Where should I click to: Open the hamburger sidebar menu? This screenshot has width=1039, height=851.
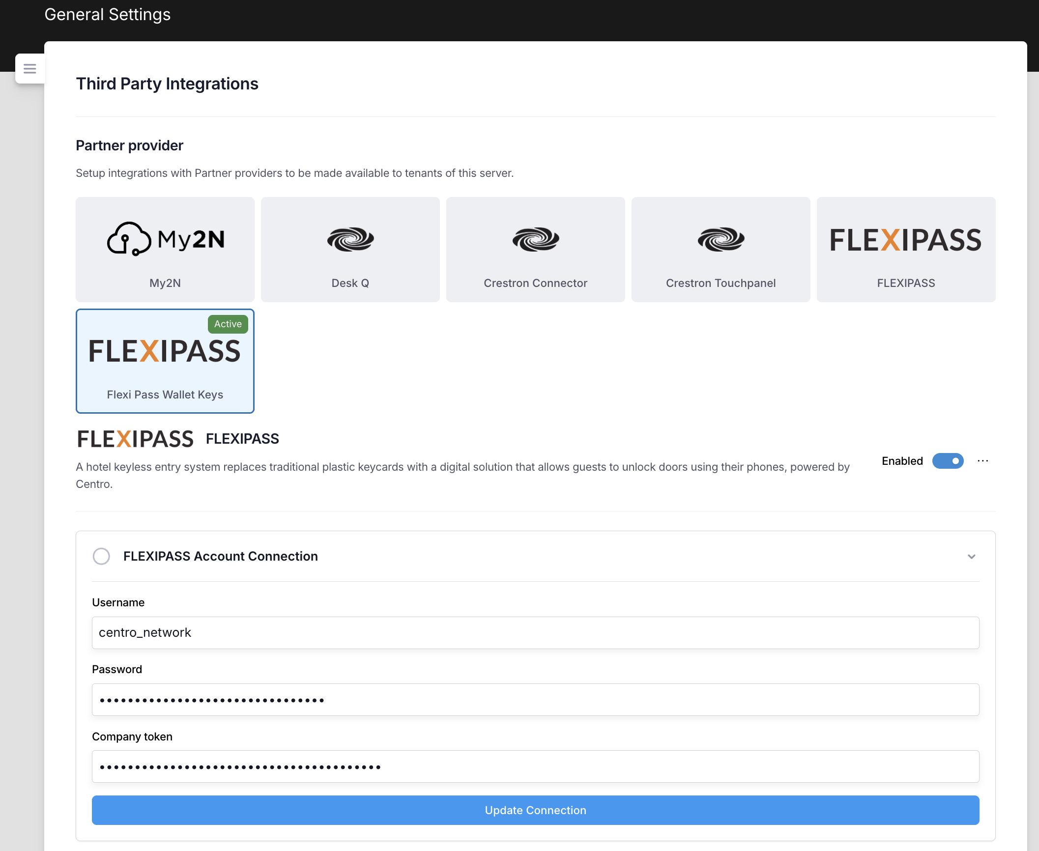pos(30,68)
